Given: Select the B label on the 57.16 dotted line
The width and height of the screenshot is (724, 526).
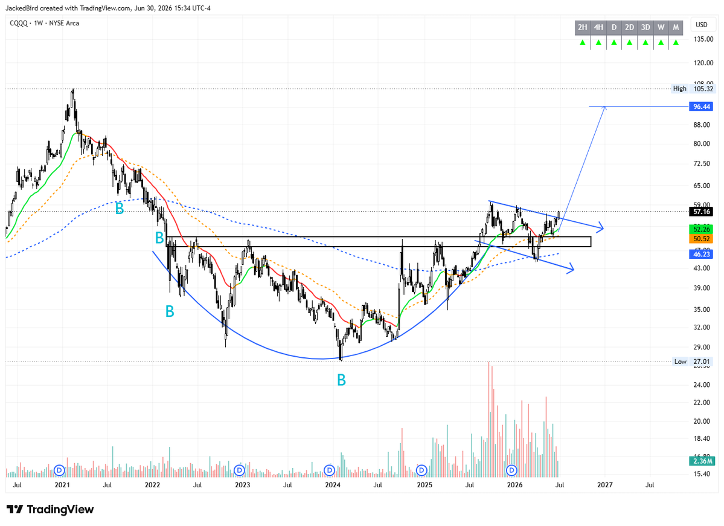Looking at the screenshot, I should click(x=119, y=209).
